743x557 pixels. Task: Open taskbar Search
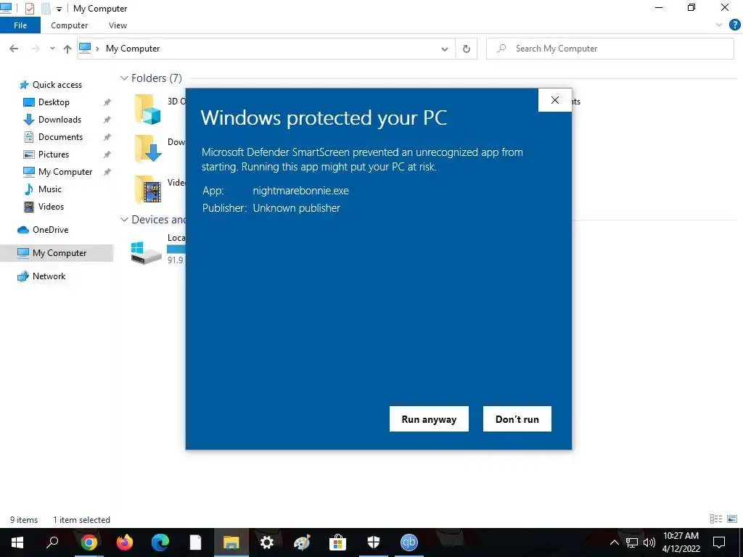[52, 542]
